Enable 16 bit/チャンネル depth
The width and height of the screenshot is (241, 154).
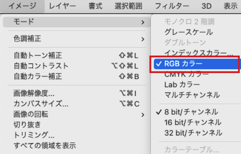193,122
